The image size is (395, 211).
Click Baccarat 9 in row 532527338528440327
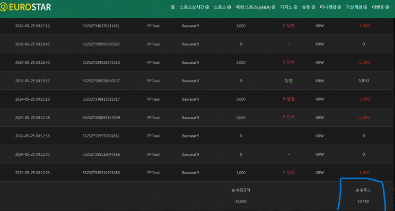pyautogui.click(x=191, y=81)
